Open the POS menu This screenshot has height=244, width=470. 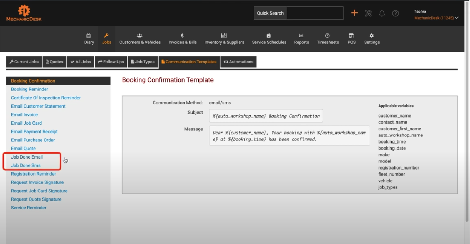point(351,39)
